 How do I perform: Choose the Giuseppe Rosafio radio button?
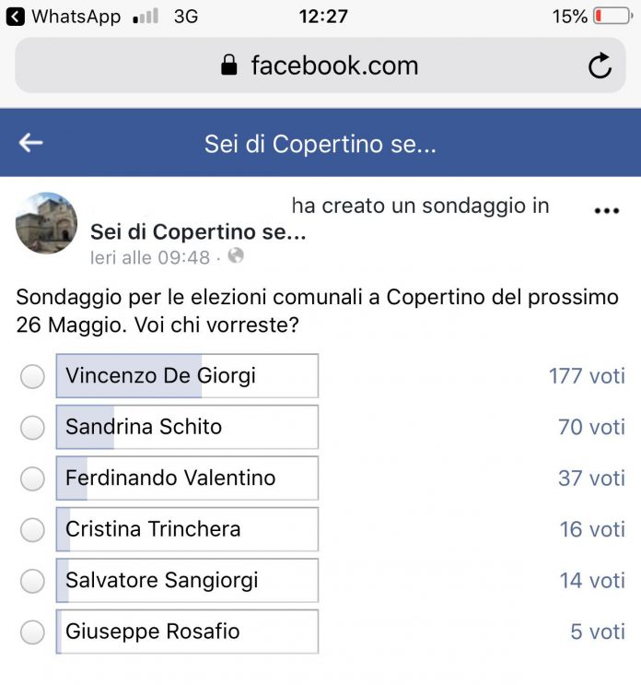(32, 632)
